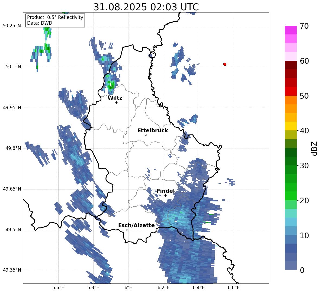Click the 6.6°E longitude axis label
The height and width of the screenshot is (293, 321).
click(233, 287)
